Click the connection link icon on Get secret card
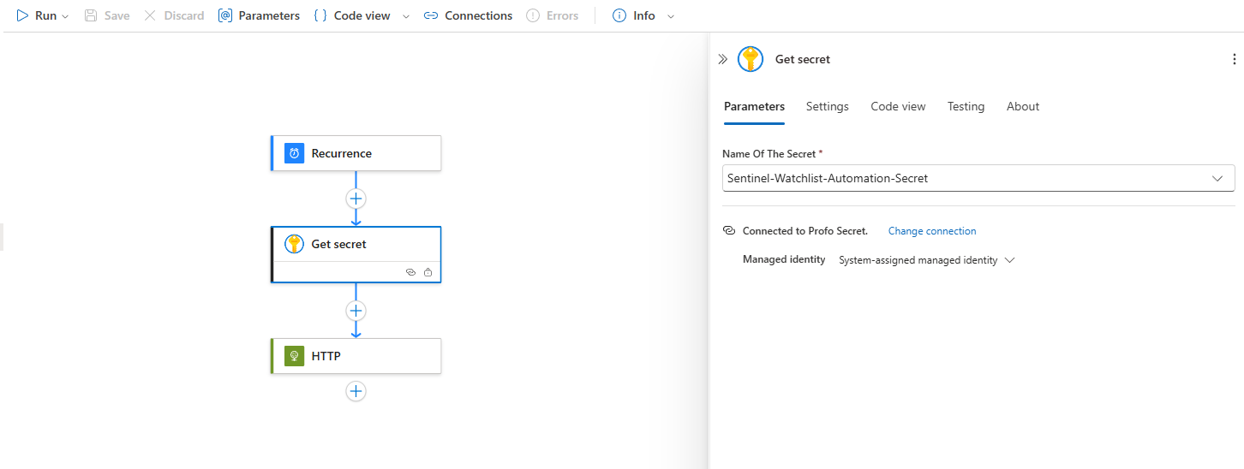The image size is (1244, 469). 410,272
